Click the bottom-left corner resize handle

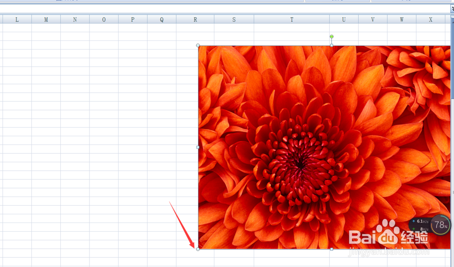tap(198, 249)
